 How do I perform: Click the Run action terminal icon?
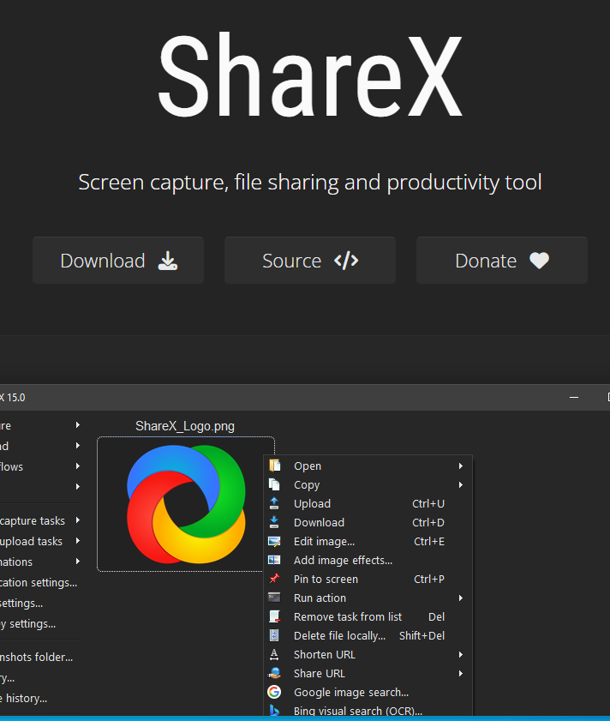(x=274, y=598)
